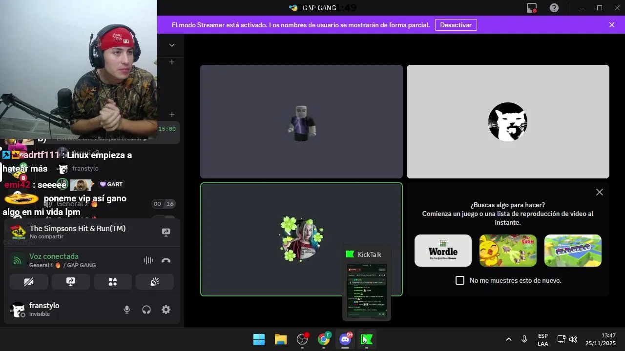Check No me muestres esto de nuevo

pos(460,280)
